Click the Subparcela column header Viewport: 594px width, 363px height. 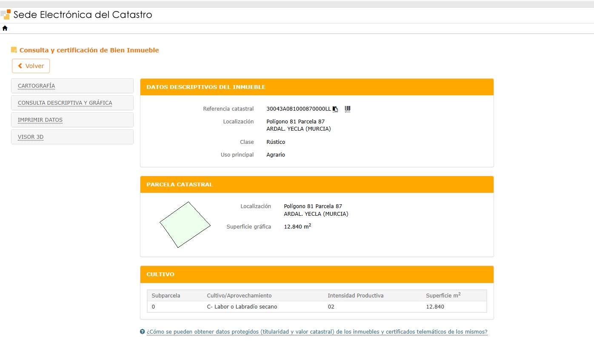[x=166, y=295]
